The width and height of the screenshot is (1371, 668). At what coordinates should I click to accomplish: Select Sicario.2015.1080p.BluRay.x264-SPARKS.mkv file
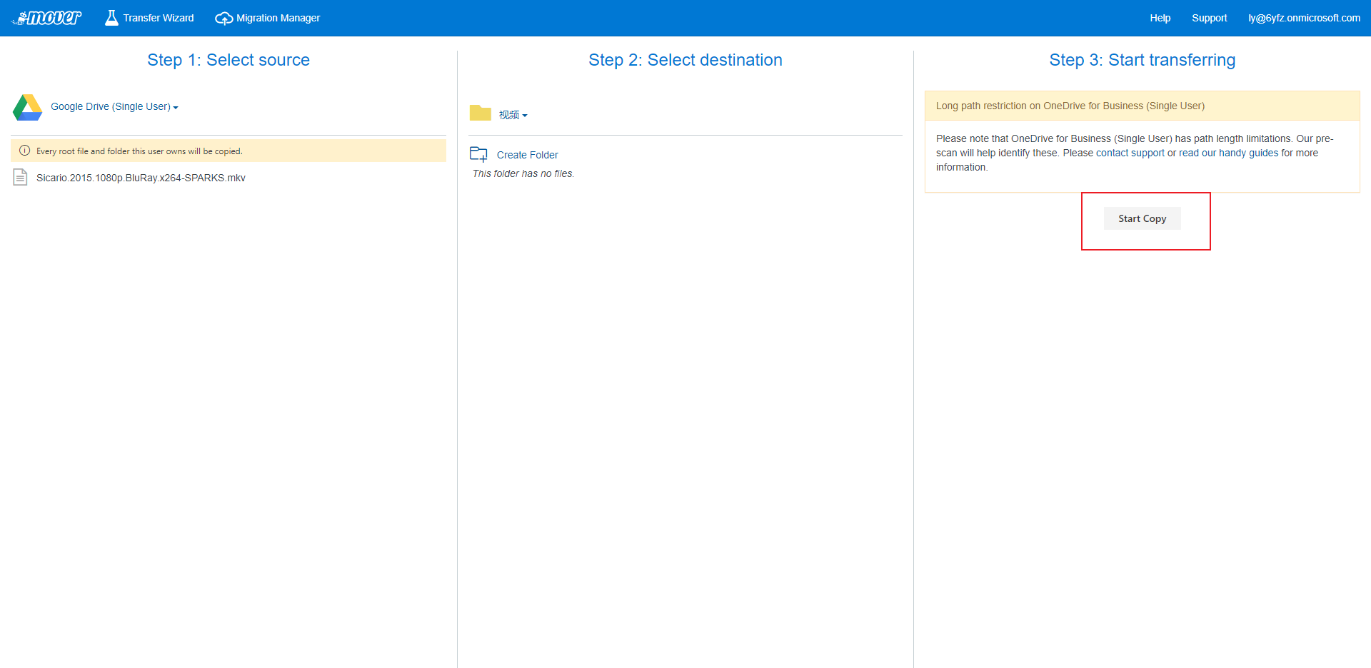(x=141, y=178)
